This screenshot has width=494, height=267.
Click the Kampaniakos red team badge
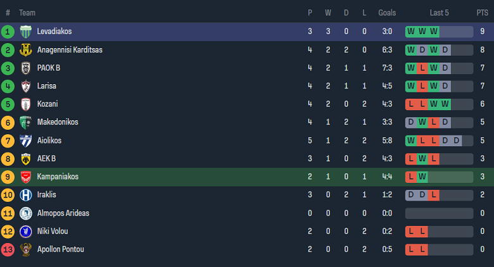(x=26, y=177)
